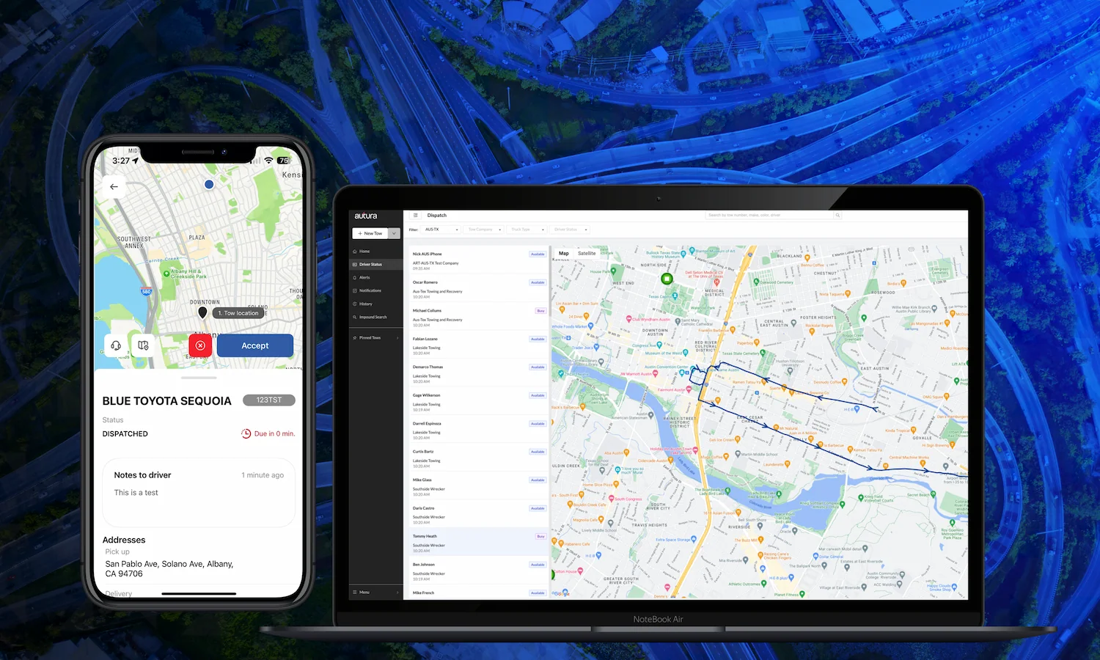Open Home in the sidebar

(375, 252)
